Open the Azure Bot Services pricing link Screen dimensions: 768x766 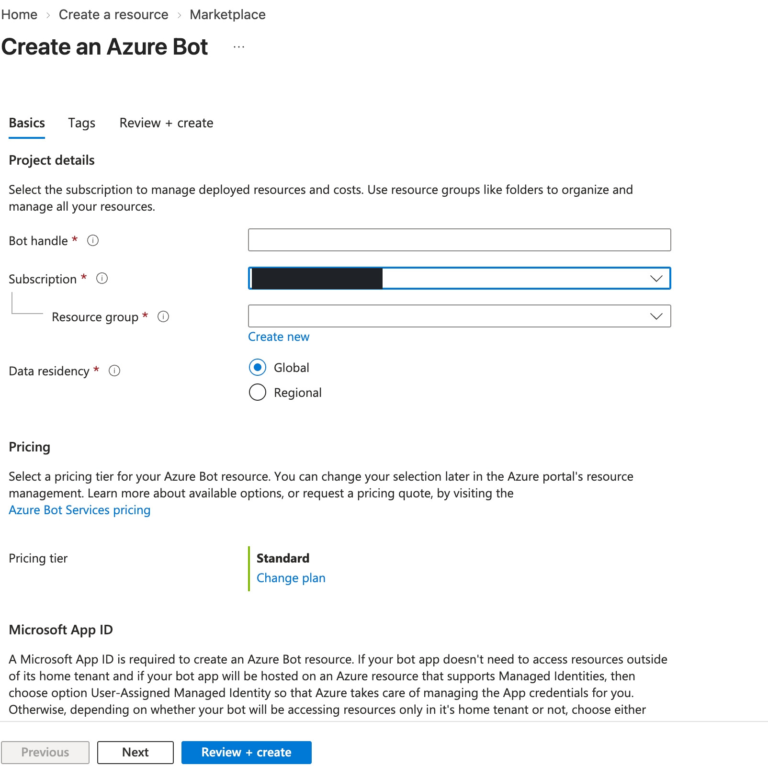pyautogui.click(x=79, y=510)
